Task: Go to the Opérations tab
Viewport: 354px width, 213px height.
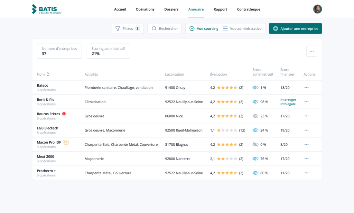Action: tap(145, 9)
